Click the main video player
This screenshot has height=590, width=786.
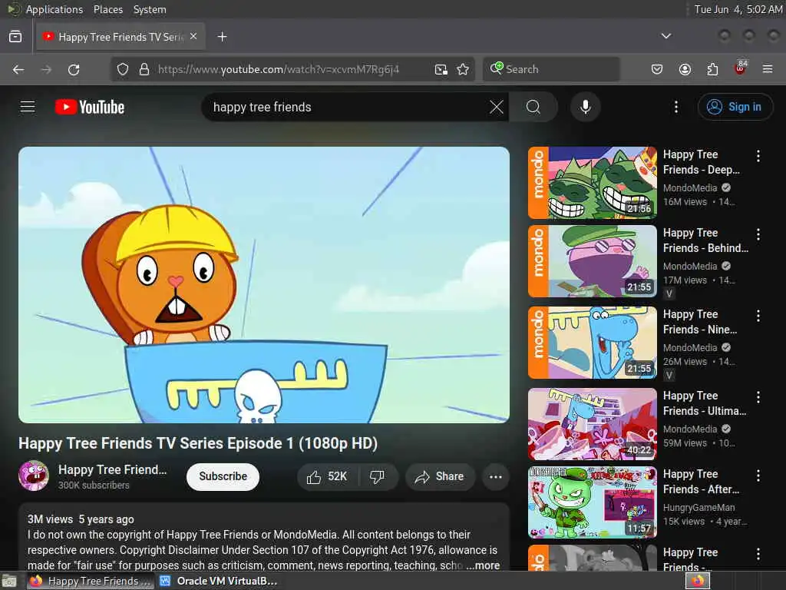point(264,284)
